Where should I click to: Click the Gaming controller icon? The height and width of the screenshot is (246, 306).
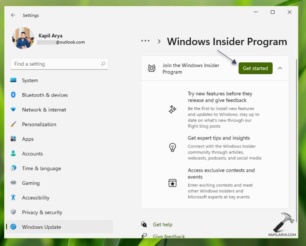click(x=13, y=183)
